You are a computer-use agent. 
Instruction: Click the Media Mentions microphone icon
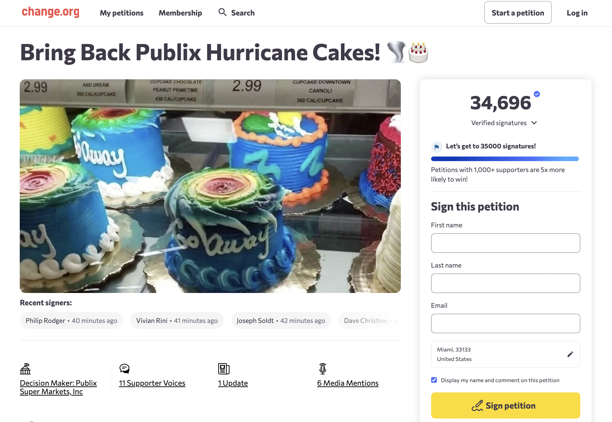(323, 369)
